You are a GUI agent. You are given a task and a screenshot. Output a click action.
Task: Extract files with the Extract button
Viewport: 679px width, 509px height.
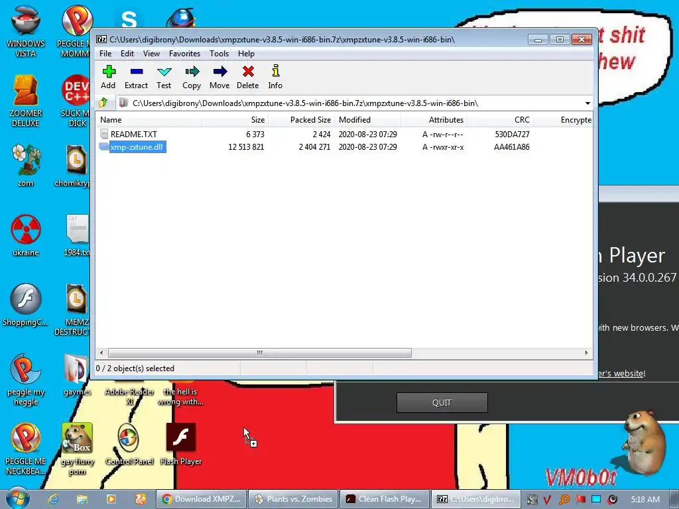click(x=136, y=77)
